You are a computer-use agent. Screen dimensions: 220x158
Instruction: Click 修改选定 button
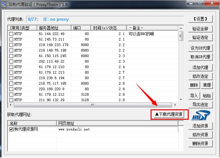click(x=200, y=77)
